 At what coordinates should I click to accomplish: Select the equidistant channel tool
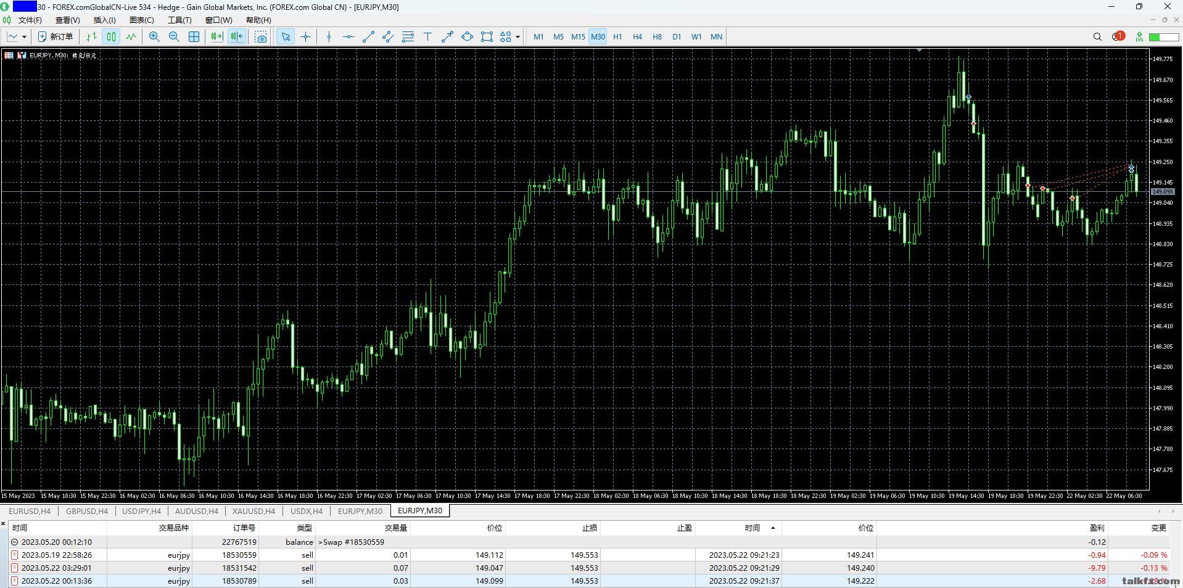tap(388, 36)
